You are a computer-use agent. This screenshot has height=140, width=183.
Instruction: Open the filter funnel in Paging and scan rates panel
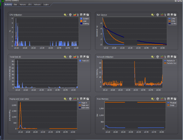tap(78, 99)
